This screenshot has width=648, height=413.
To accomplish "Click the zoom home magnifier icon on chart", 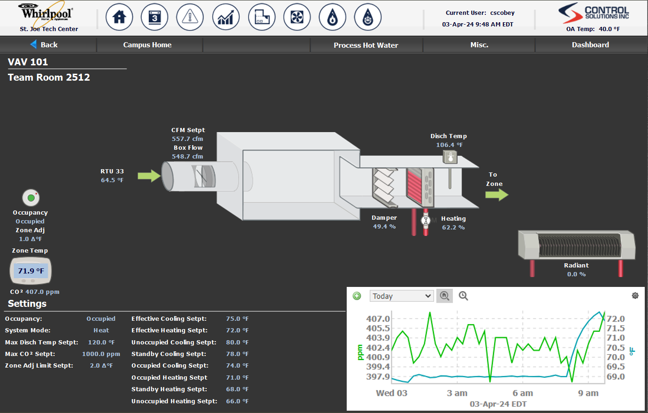I will (445, 296).
